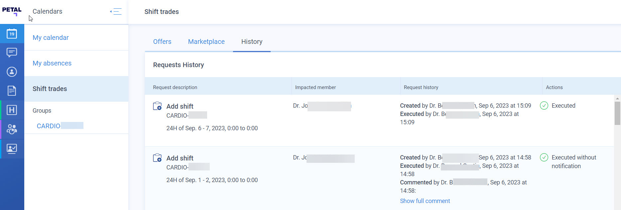This screenshot has height=210, width=621.
Task: Go to My calendar
Action: coord(51,38)
